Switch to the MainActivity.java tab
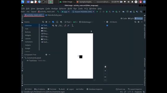The height and width of the screenshot is (93, 167). [55, 15]
